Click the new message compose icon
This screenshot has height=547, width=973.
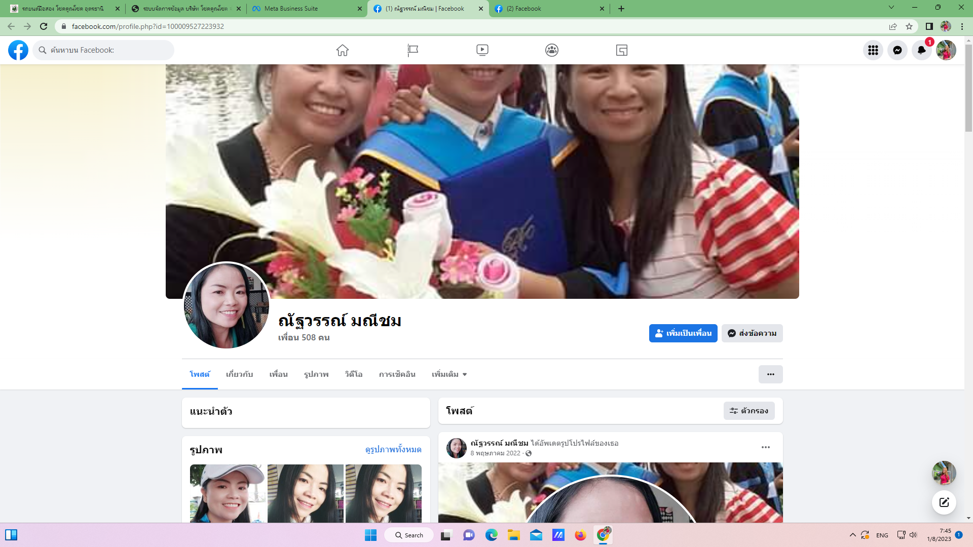[944, 502]
